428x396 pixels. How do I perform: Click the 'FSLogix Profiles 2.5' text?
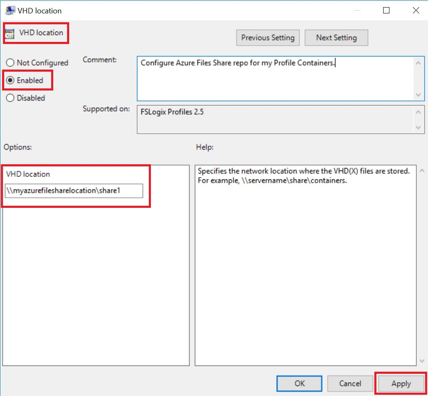click(x=172, y=112)
